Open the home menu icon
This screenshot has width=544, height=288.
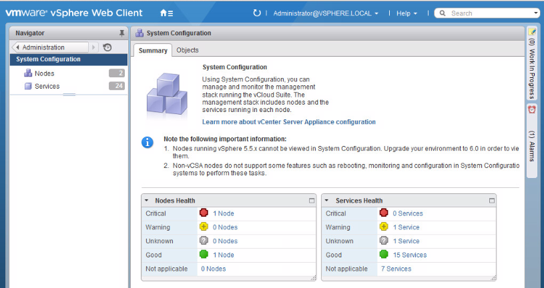[166, 13]
